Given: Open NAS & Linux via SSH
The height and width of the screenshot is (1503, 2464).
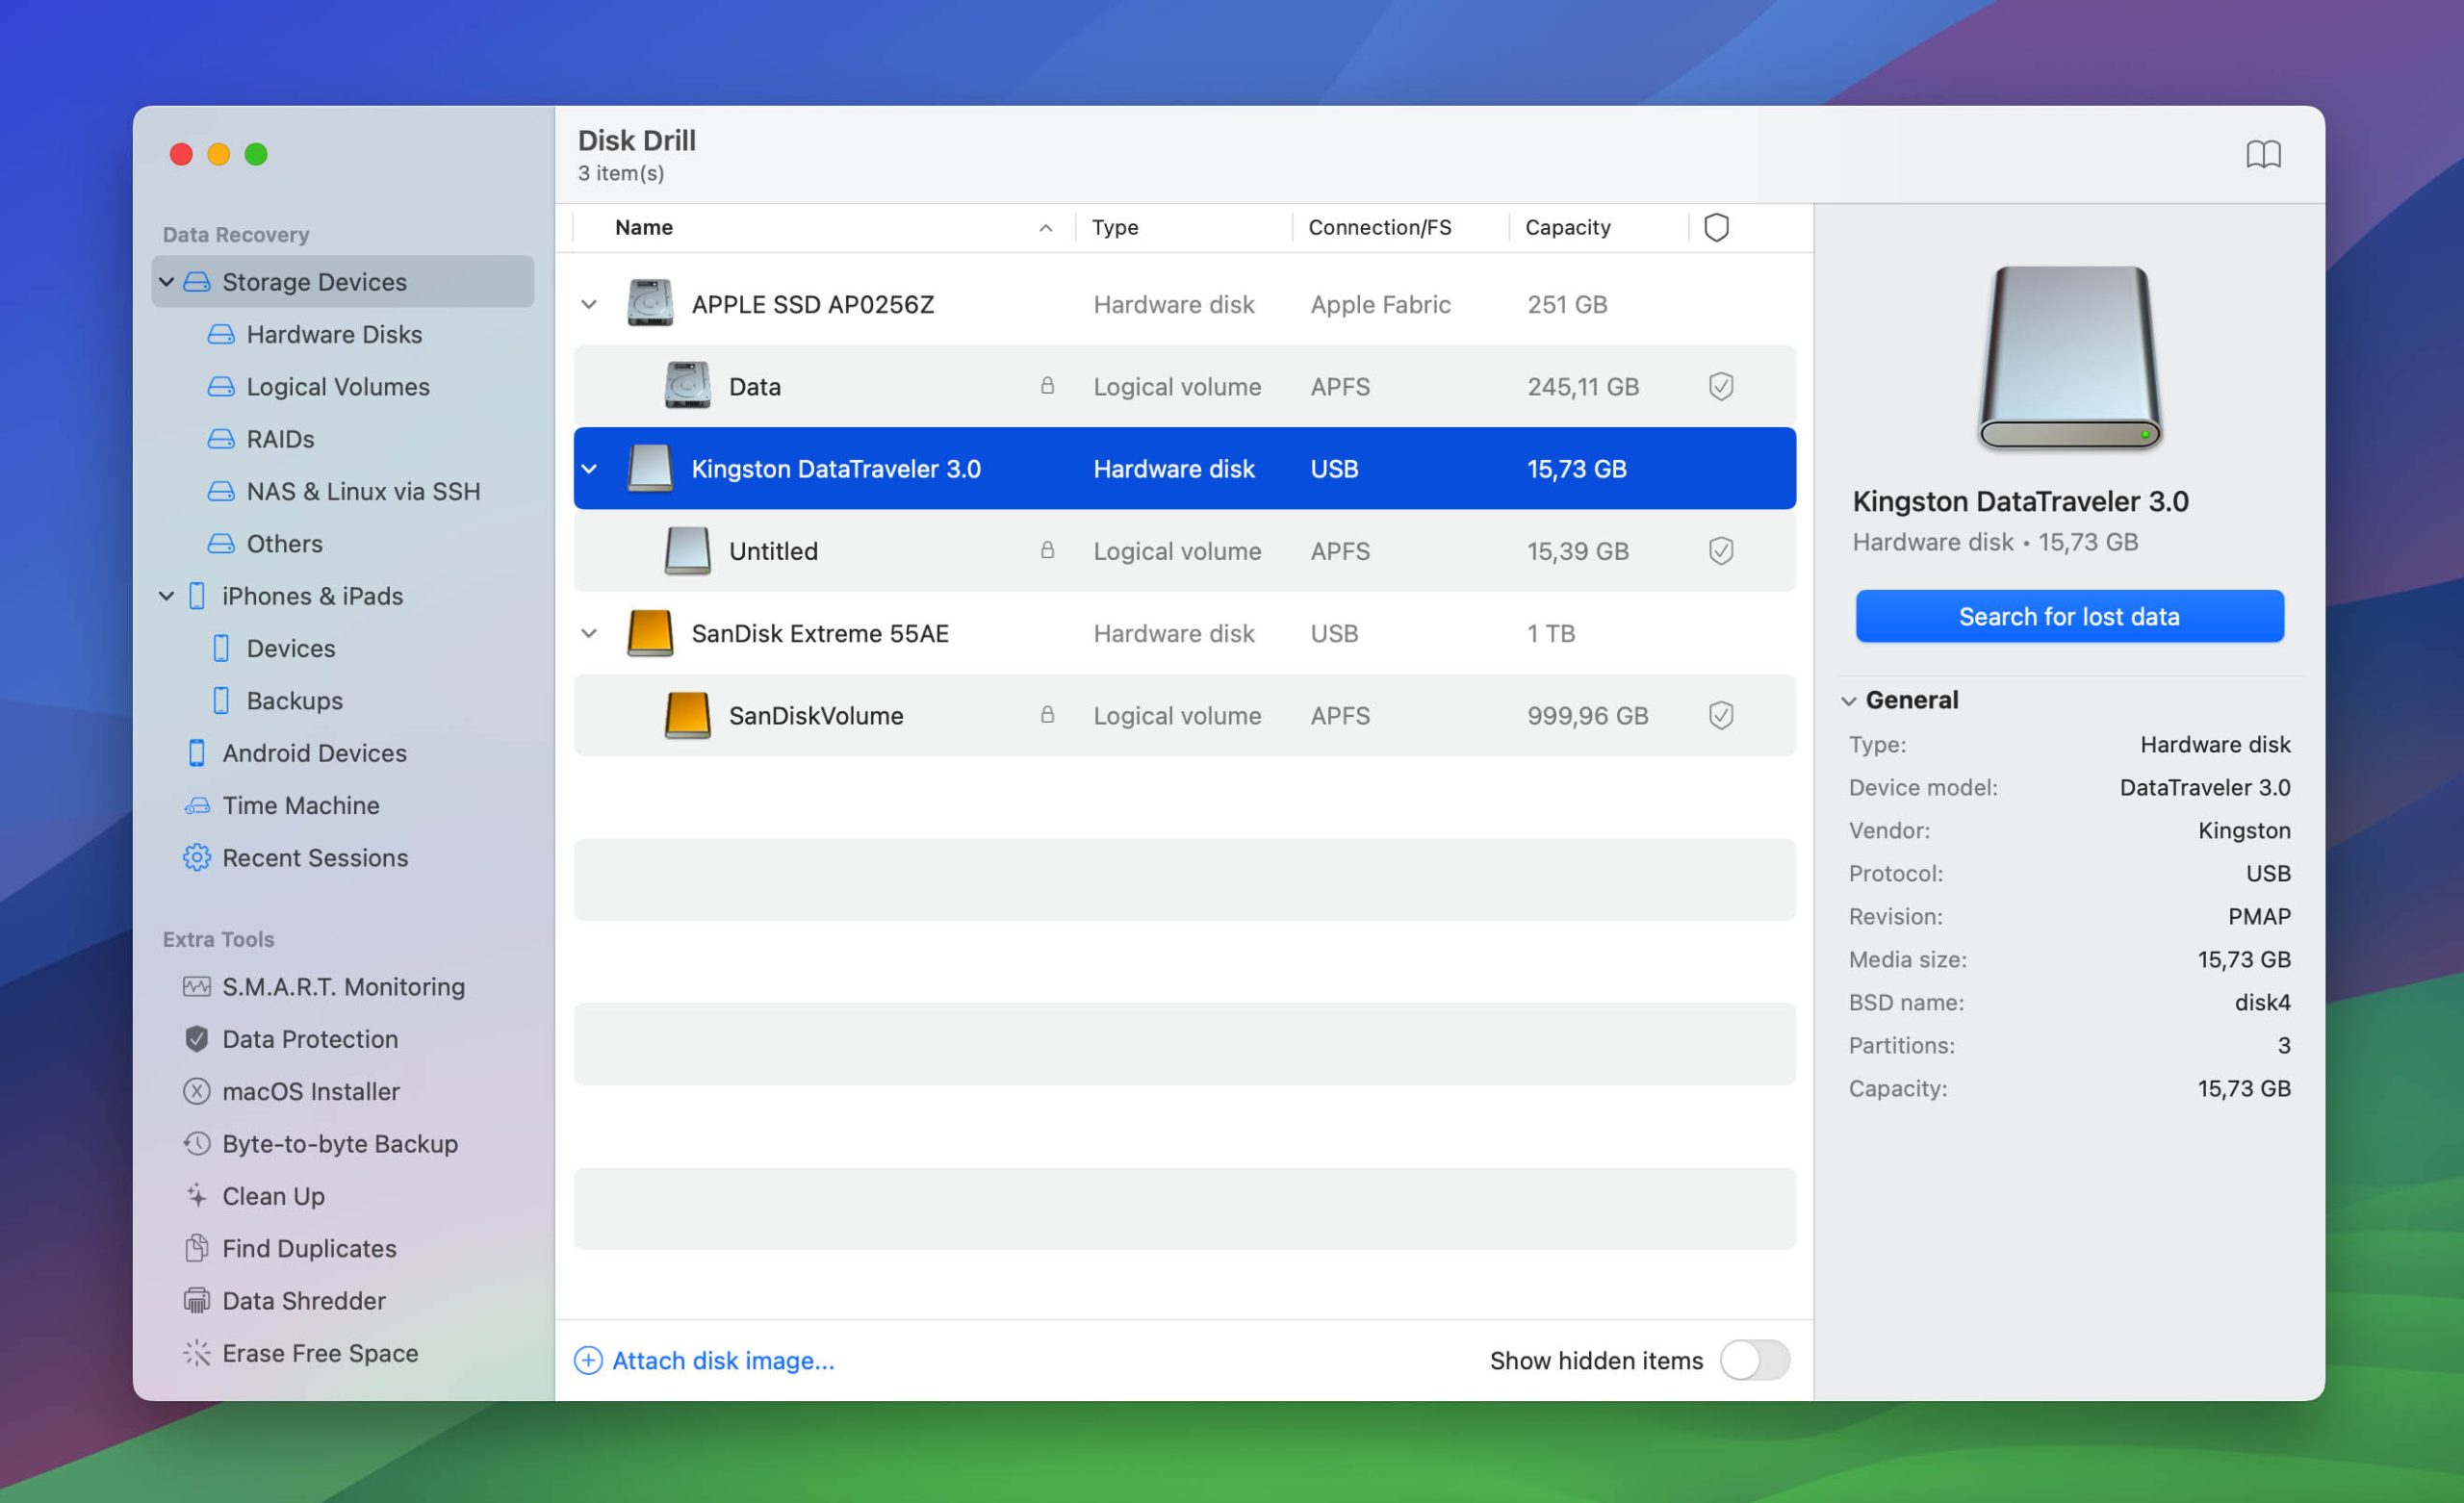Looking at the screenshot, I should pos(363,491).
